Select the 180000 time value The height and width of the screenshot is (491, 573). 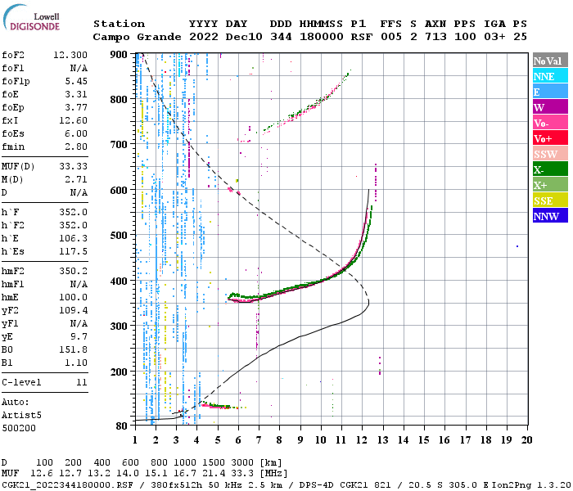(x=322, y=37)
